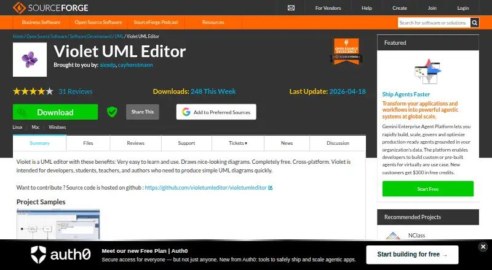492x270 pixels.
Task: Click the Join link
Action: (x=432, y=8)
